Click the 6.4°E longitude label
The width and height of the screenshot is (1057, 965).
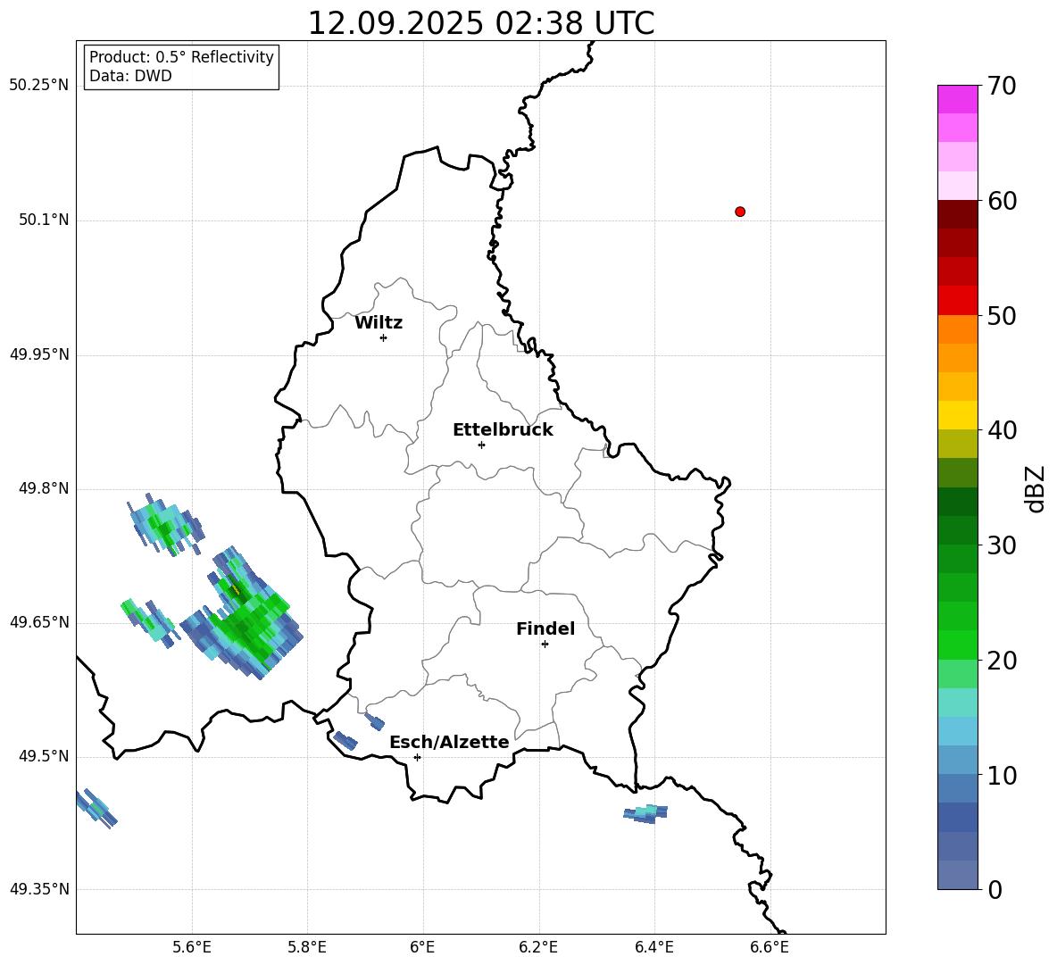tap(653, 947)
